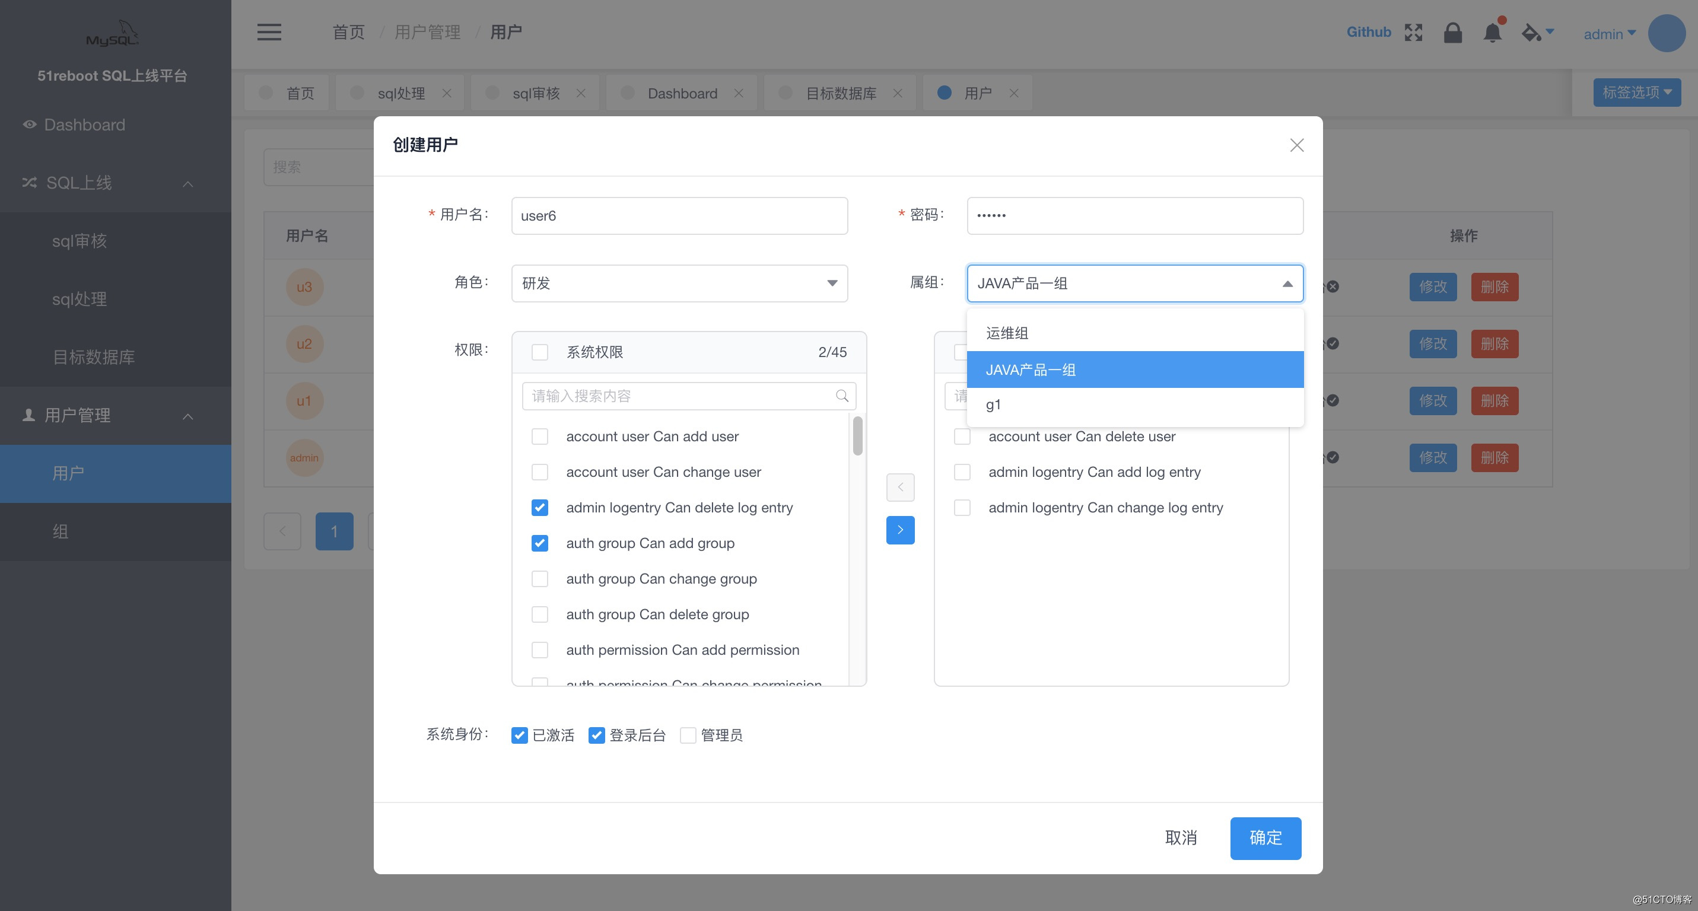
Task: Click the u2 user avatar
Action: (x=304, y=344)
